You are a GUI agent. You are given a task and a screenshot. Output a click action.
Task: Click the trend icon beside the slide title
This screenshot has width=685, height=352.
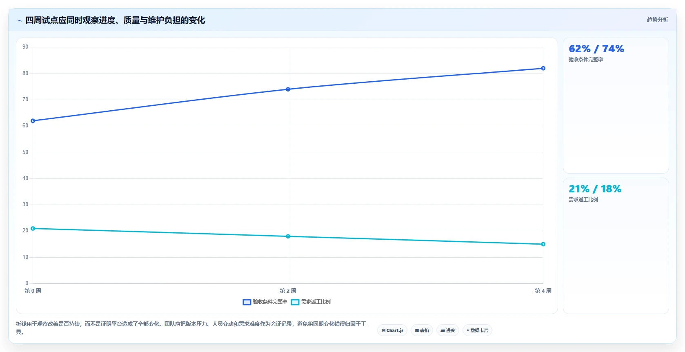(x=19, y=20)
